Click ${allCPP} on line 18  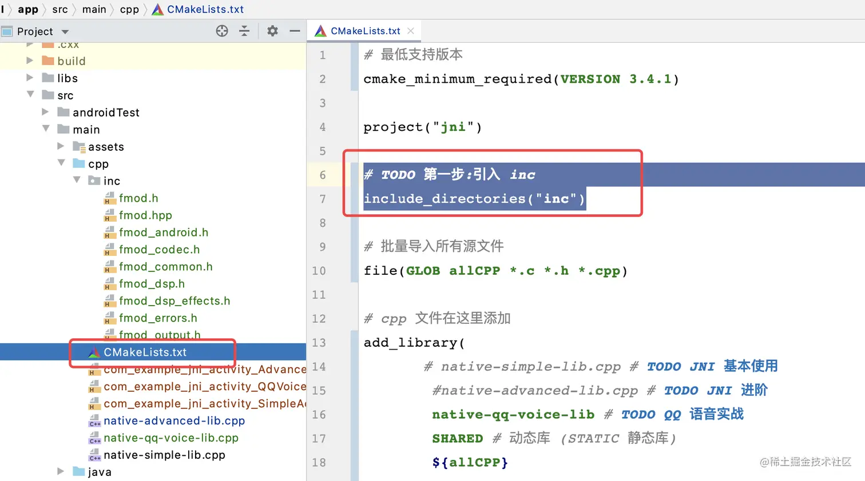point(470,463)
